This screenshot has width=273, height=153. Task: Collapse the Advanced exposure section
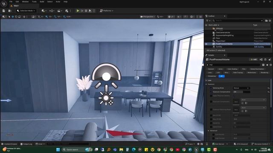tap(209, 130)
